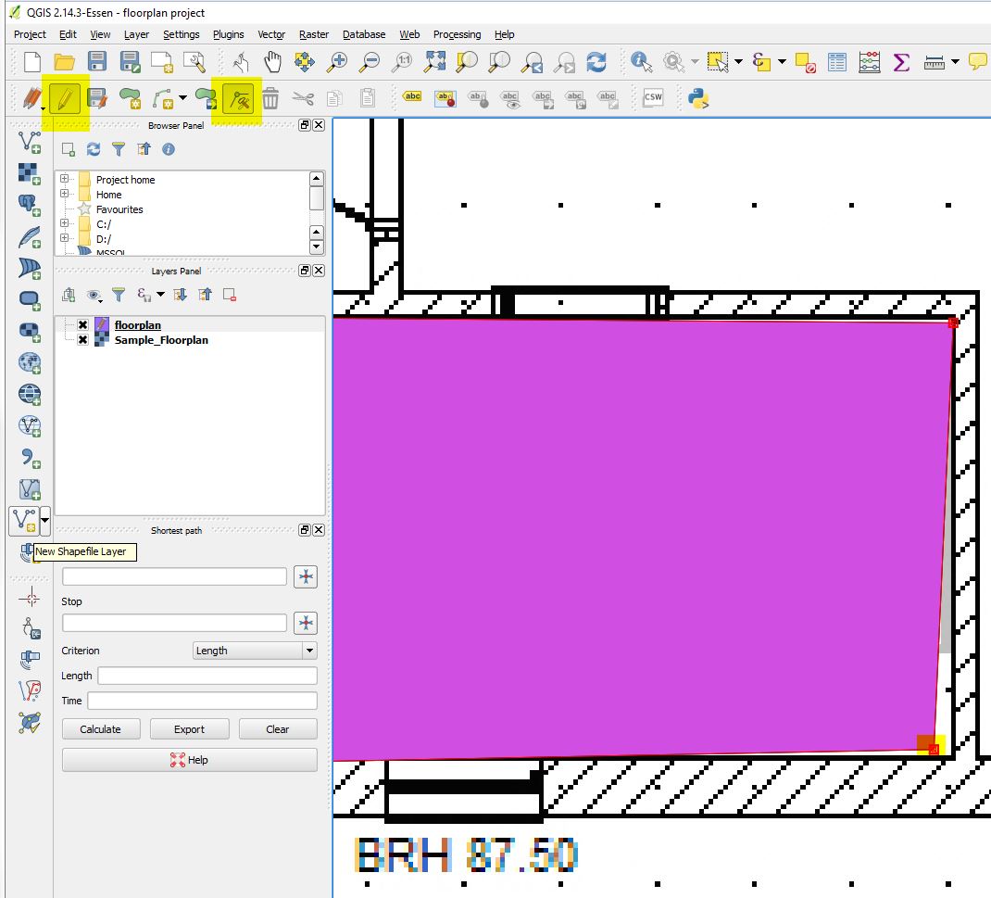
Task: Click the New Project icon
Action: pos(31,61)
